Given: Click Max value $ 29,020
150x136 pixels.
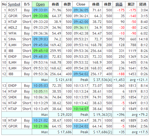Looking at the screenshot, I should (x=64, y=115).
